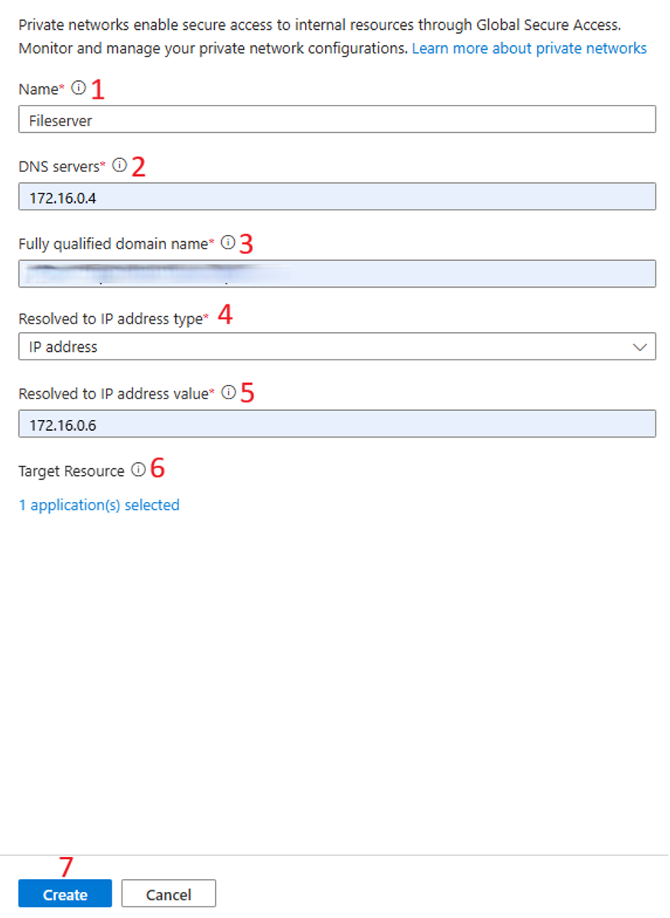This screenshot has height=918, width=670.
Task: Show info for Resolved to IP address value
Action: (x=228, y=392)
